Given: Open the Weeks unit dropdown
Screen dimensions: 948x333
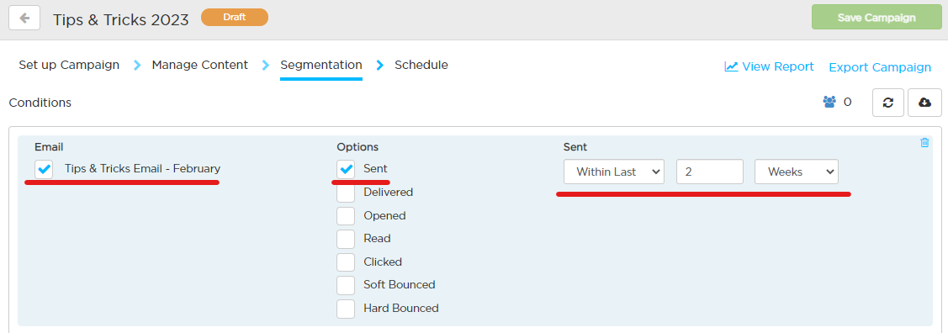Looking at the screenshot, I should tap(797, 172).
